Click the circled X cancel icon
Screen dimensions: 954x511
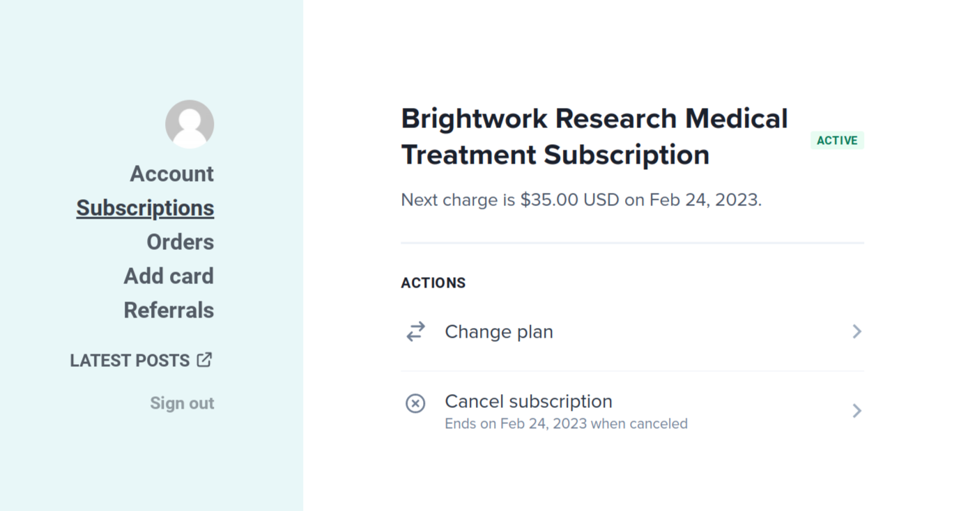415,403
